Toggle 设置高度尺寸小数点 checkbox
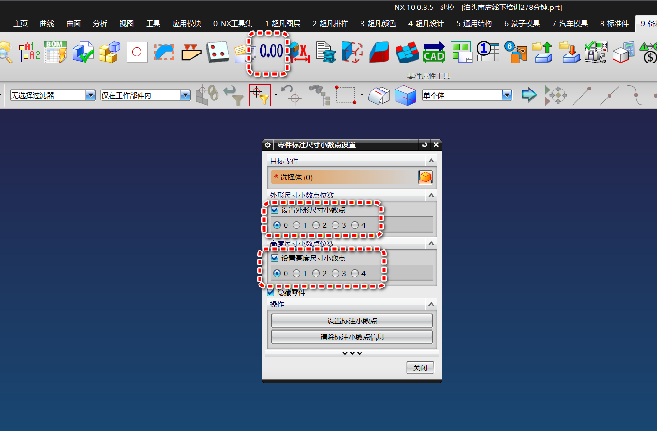Viewport: 657px width, 431px height. (275, 258)
